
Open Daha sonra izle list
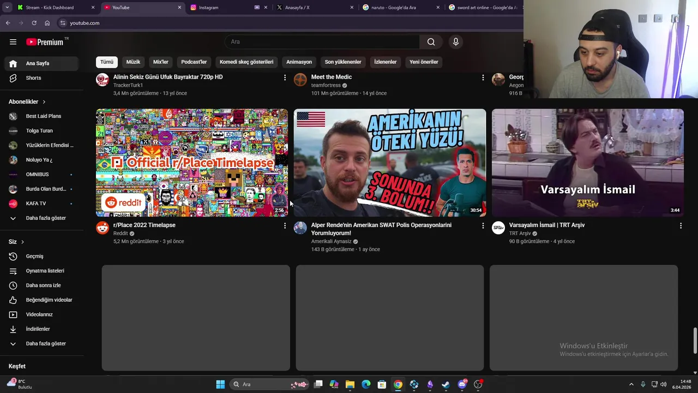42,285
